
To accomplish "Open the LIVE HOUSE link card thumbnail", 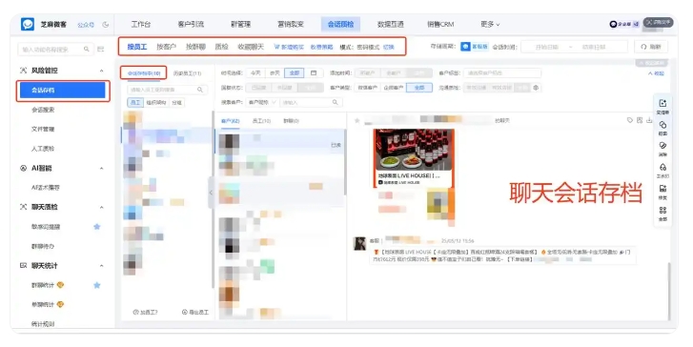I will tap(414, 158).
